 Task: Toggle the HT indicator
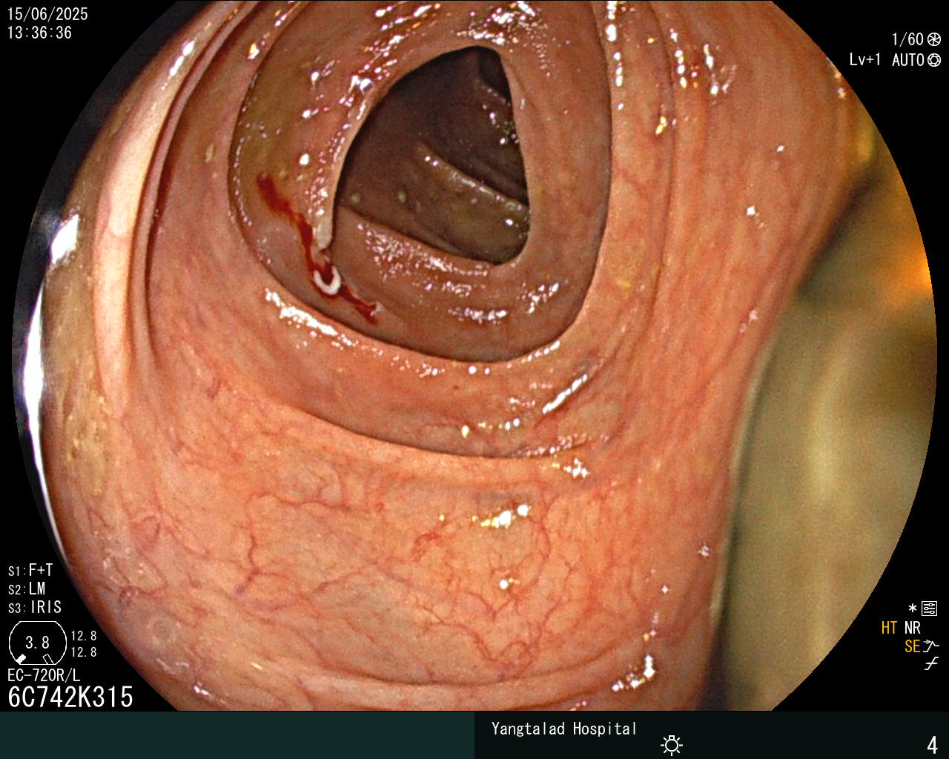(890, 629)
